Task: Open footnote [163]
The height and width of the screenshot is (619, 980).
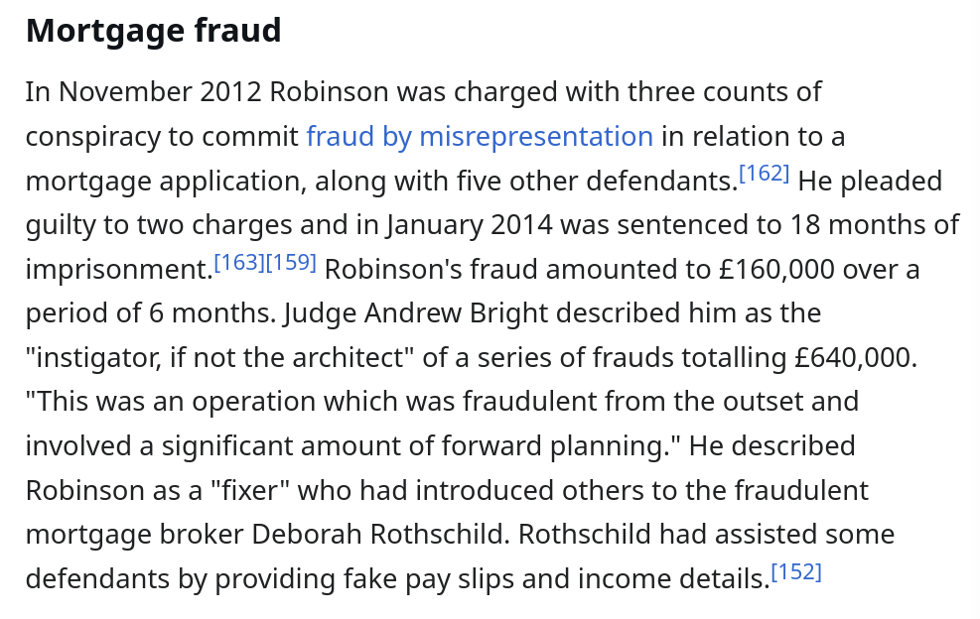Action: point(239,262)
